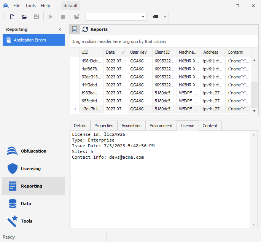Screen dimensions: 261x242
Task: Click the Open folder toolbar icon
Action: pyautogui.click(x=24, y=17)
